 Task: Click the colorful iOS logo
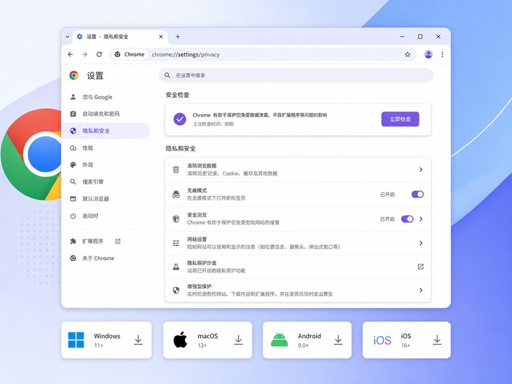(382, 340)
